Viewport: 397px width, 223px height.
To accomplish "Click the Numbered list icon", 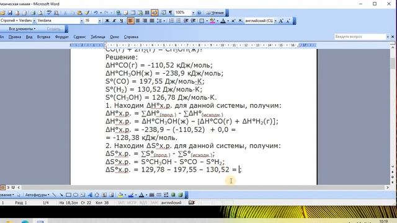I will click(171, 20).
